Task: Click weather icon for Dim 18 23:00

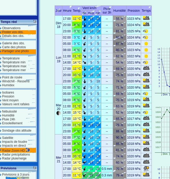Action: coord(146,31)
